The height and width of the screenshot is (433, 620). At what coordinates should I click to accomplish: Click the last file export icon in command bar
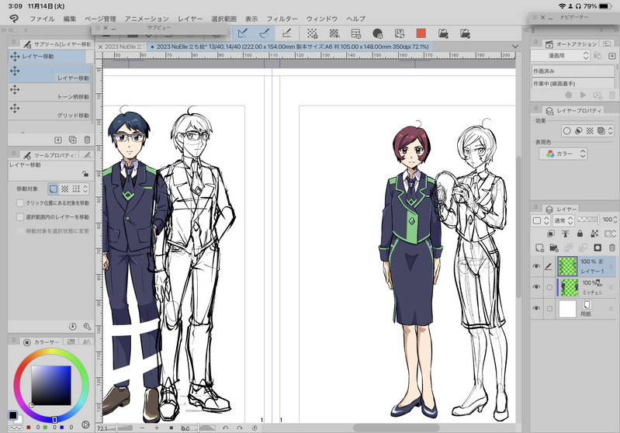tap(465, 33)
